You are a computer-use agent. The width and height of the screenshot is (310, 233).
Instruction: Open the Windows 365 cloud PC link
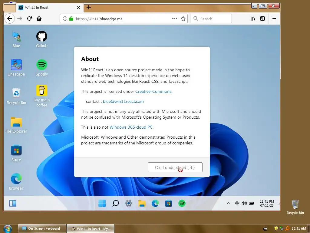click(131, 127)
